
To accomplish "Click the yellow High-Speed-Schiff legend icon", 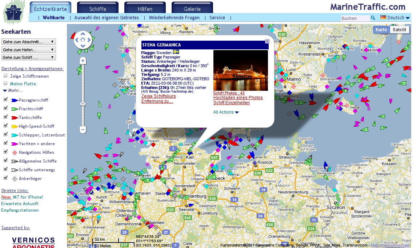I will pyautogui.click(x=15, y=126).
